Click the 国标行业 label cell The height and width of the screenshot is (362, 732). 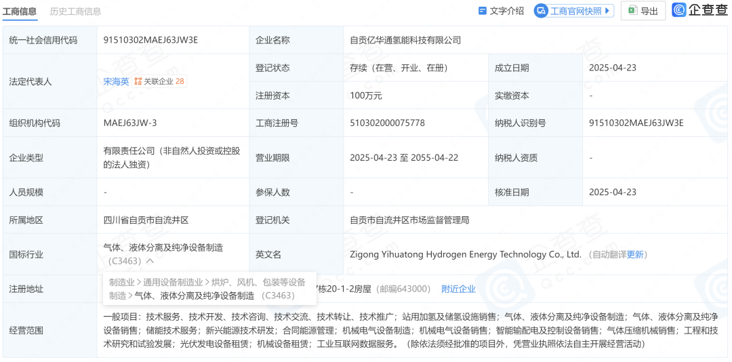[50, 255]
